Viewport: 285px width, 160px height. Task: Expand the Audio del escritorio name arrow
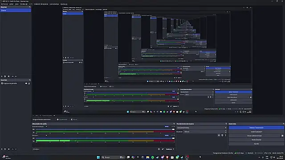click(46, 127)
